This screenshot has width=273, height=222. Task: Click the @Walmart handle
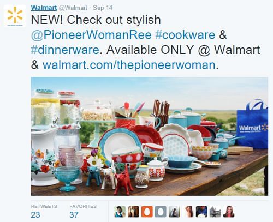click(73, 8)
